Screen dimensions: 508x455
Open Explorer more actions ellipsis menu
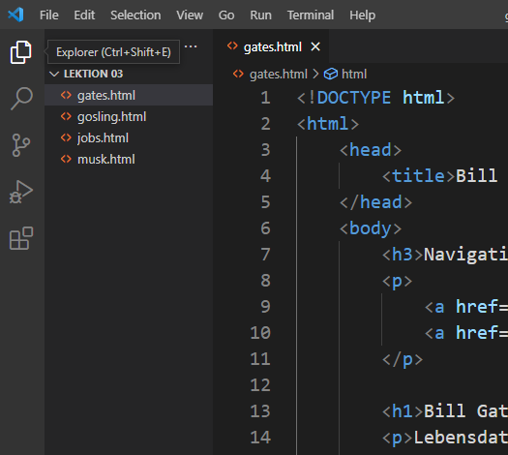191,46
